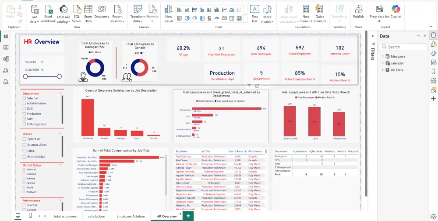Expand the HR Data table in Data pane
Image resolution: width=438 pixels, height=221 pixels.
(383, 70)
